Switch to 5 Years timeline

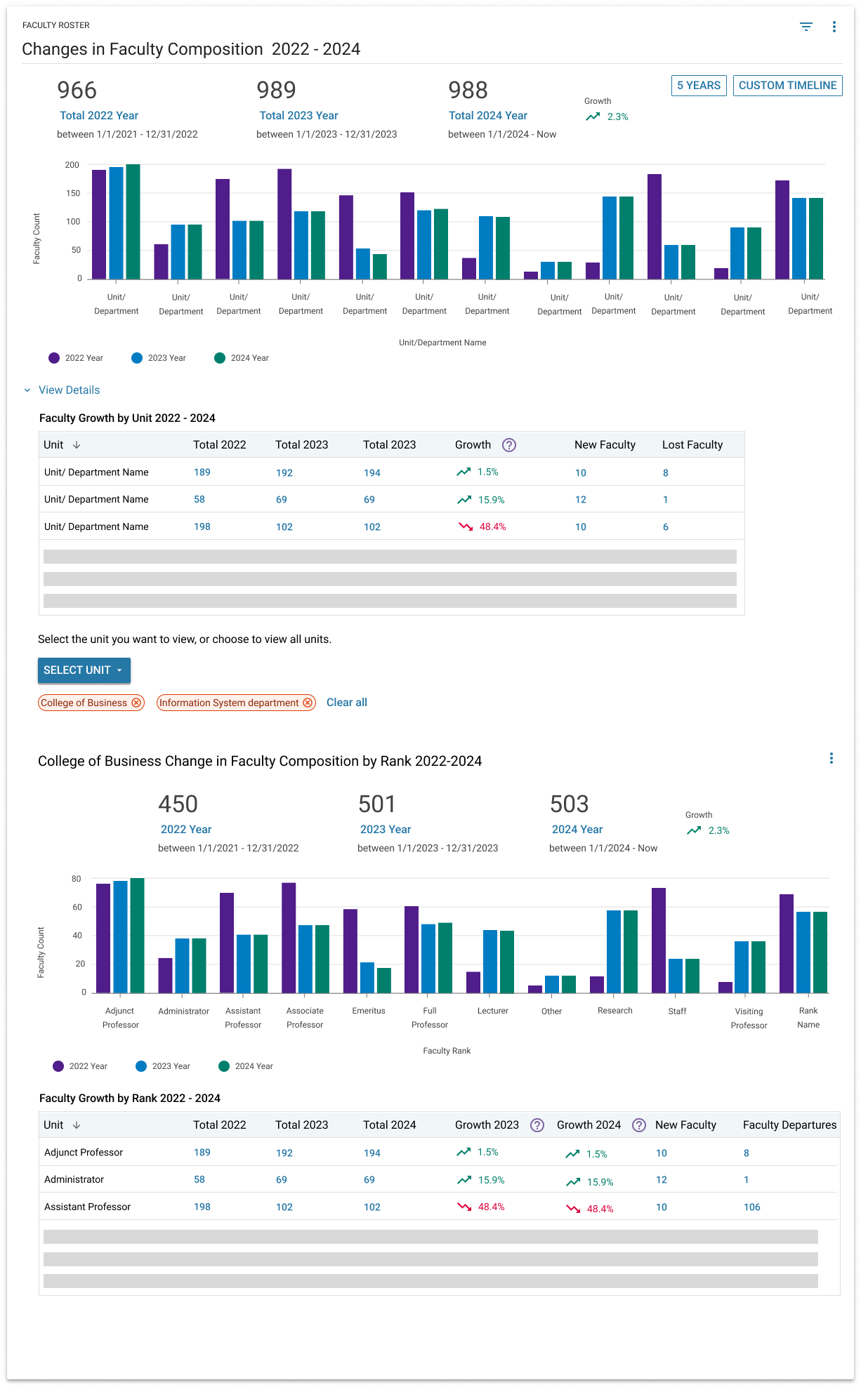click(698, 86)
